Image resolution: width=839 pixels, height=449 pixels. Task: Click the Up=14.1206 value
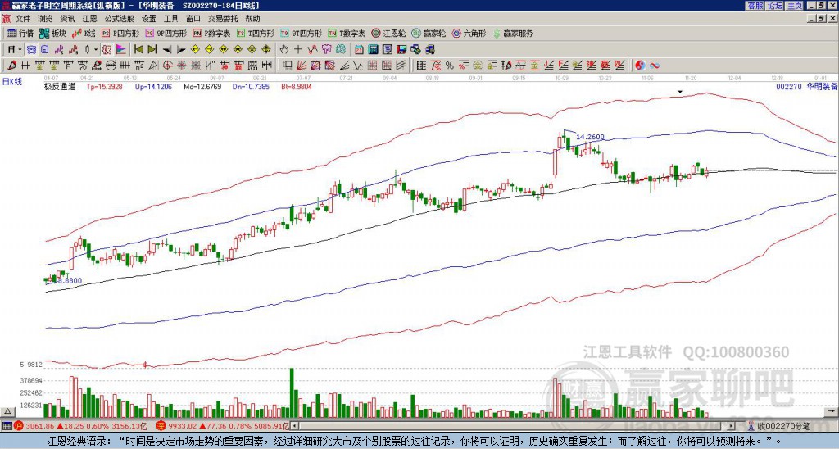coord(153,86)
